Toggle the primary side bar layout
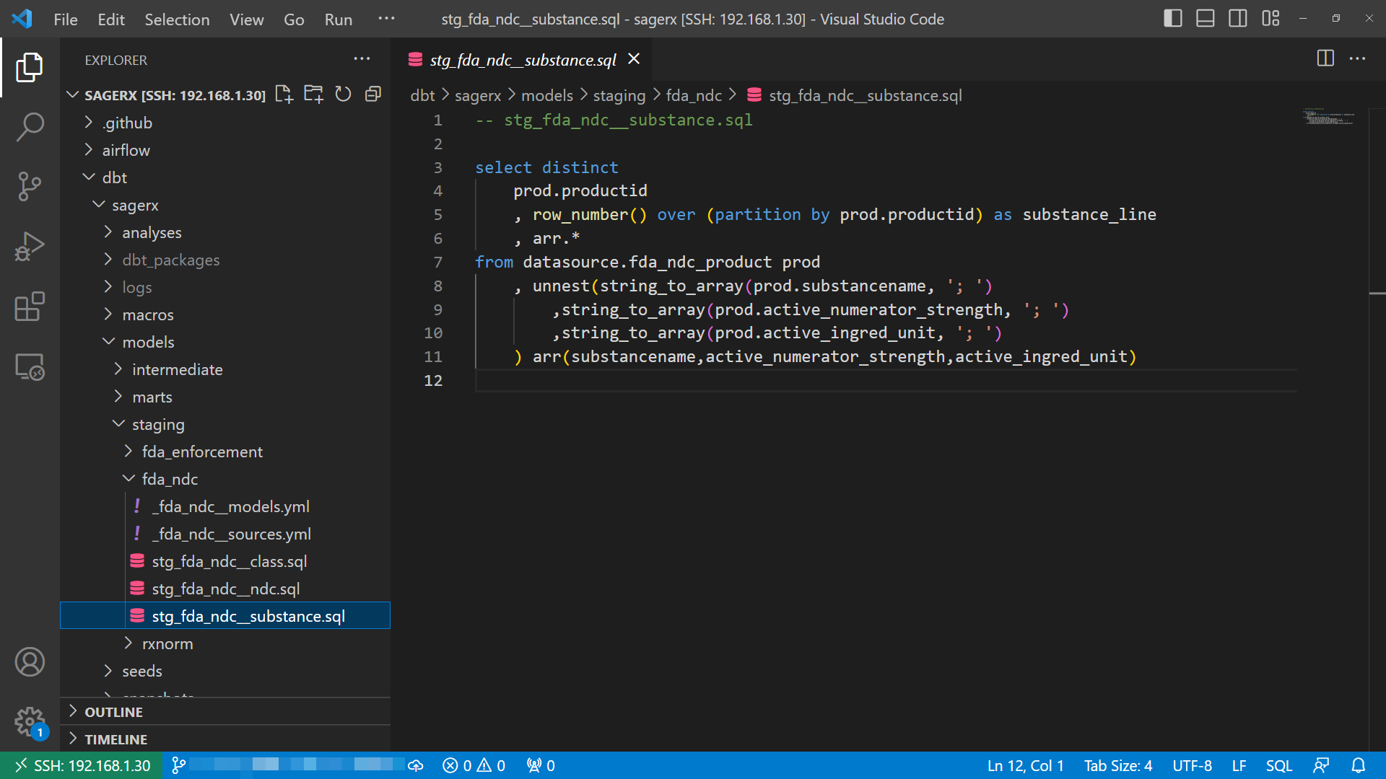The height and width of the screenshot is (779, 1386). coord(1172,19)
